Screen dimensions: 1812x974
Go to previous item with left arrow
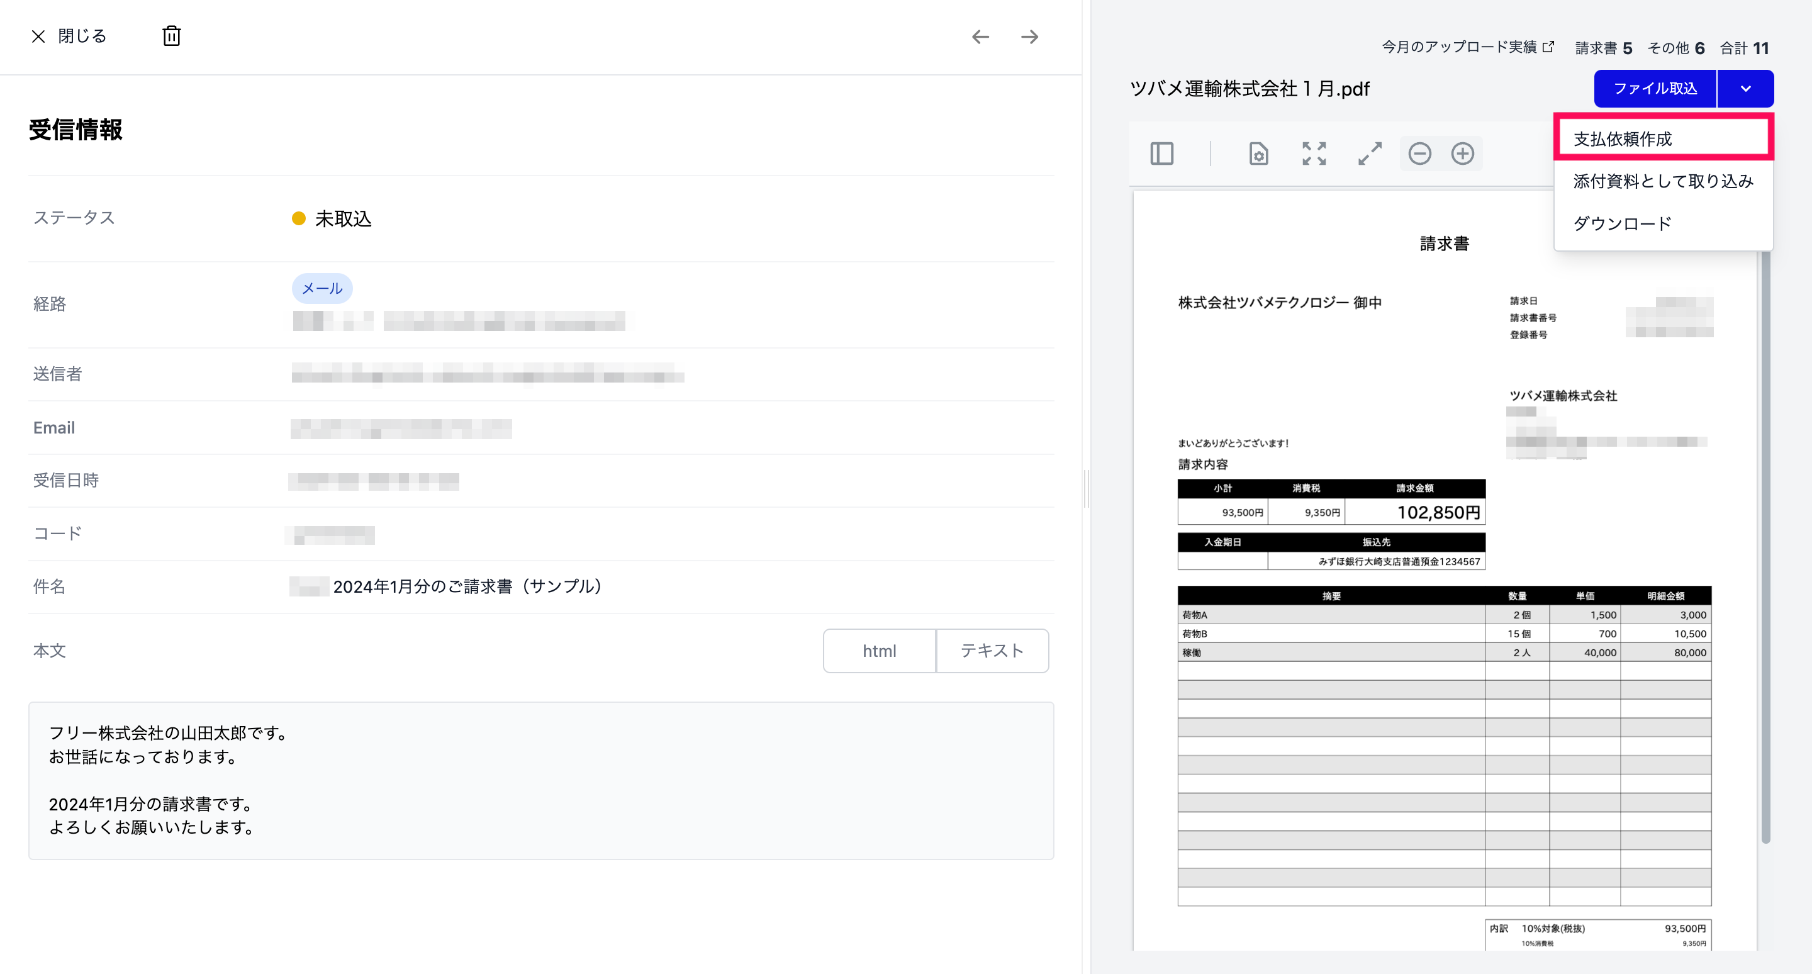click(981, 36)
